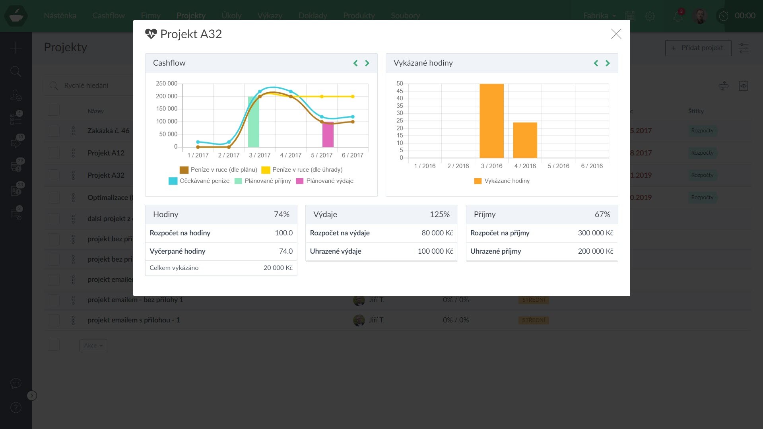
Task: Go to next Cashflow chart period
Action: click(x=367, y=63)
